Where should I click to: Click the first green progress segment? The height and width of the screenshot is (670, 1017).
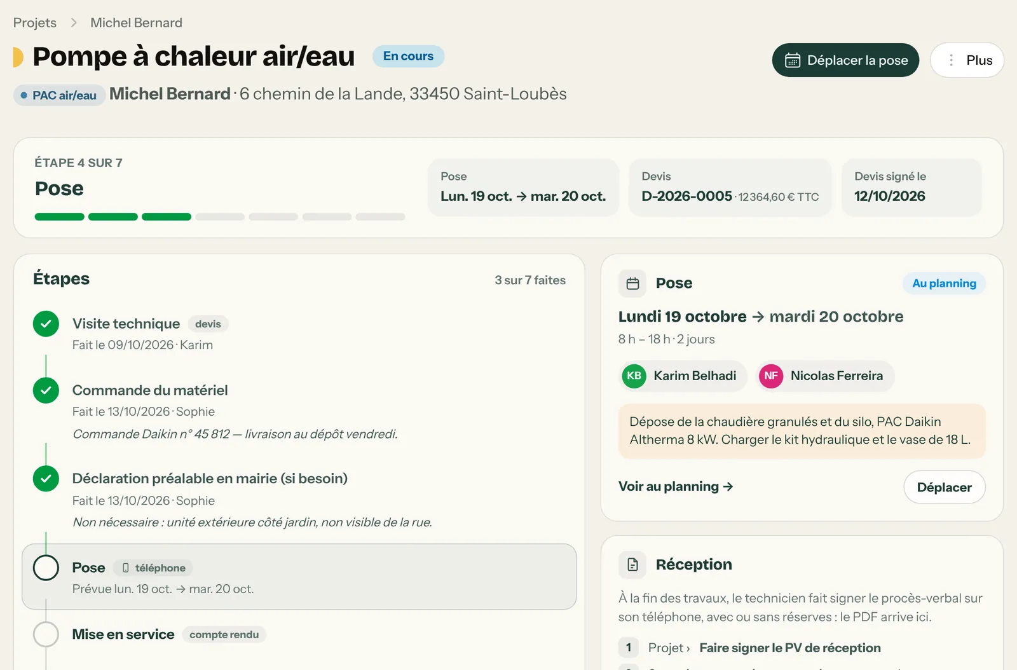coord(60,217)
